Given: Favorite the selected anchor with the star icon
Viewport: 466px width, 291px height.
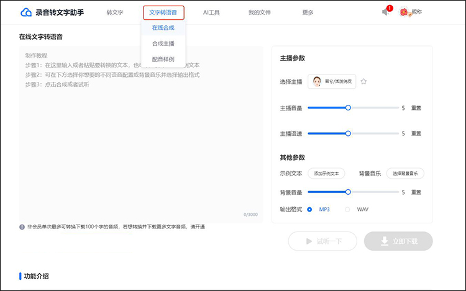Looking at the screenshot, I should click(363, 81).
